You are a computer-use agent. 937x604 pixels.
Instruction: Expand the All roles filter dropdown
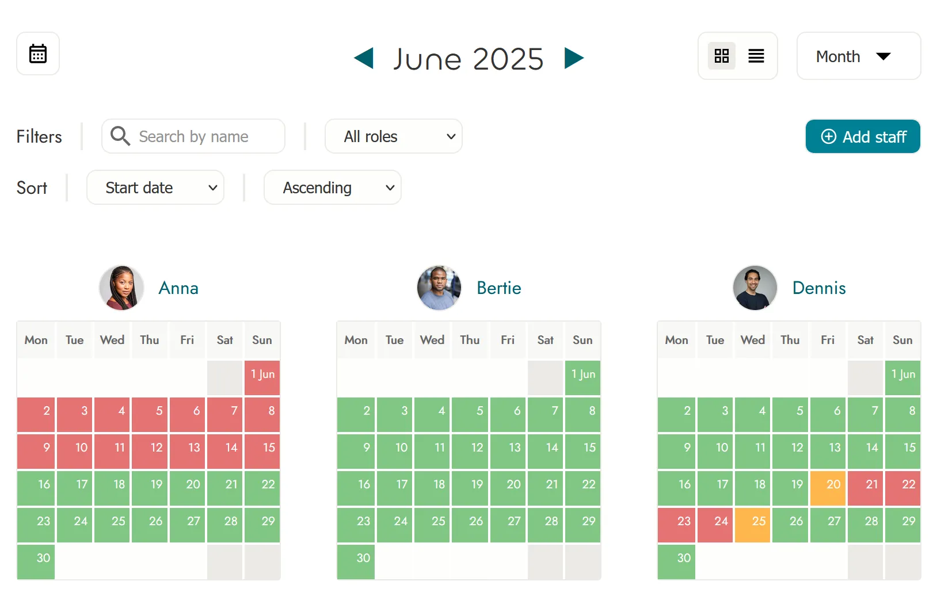coord(394,136)
